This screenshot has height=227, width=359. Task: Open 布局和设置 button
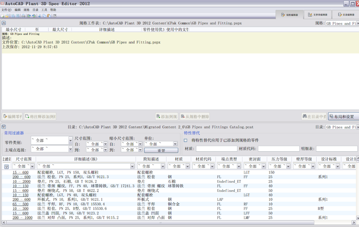(x=343, y=117)
